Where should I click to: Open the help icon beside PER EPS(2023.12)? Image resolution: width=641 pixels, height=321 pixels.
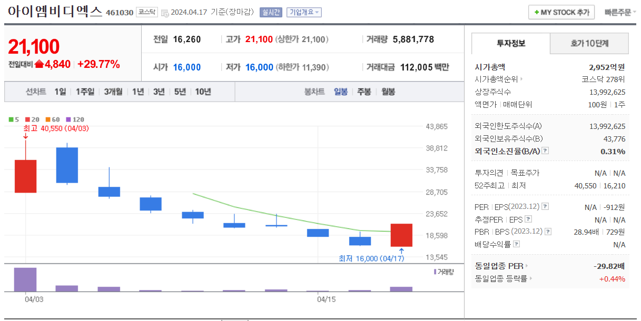[545, 207]
